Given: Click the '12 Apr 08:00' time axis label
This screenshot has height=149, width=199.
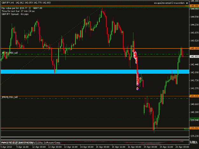Looking at the screenshot, I should [x=39, y=147].
